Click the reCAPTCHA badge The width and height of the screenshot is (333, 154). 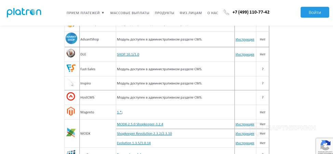point(324,146)
